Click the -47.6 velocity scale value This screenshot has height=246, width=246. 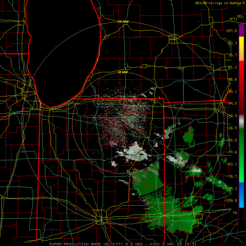[232, 152]
